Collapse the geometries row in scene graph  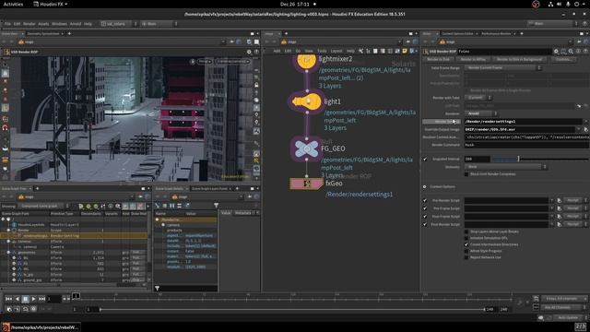pos(8,252)
